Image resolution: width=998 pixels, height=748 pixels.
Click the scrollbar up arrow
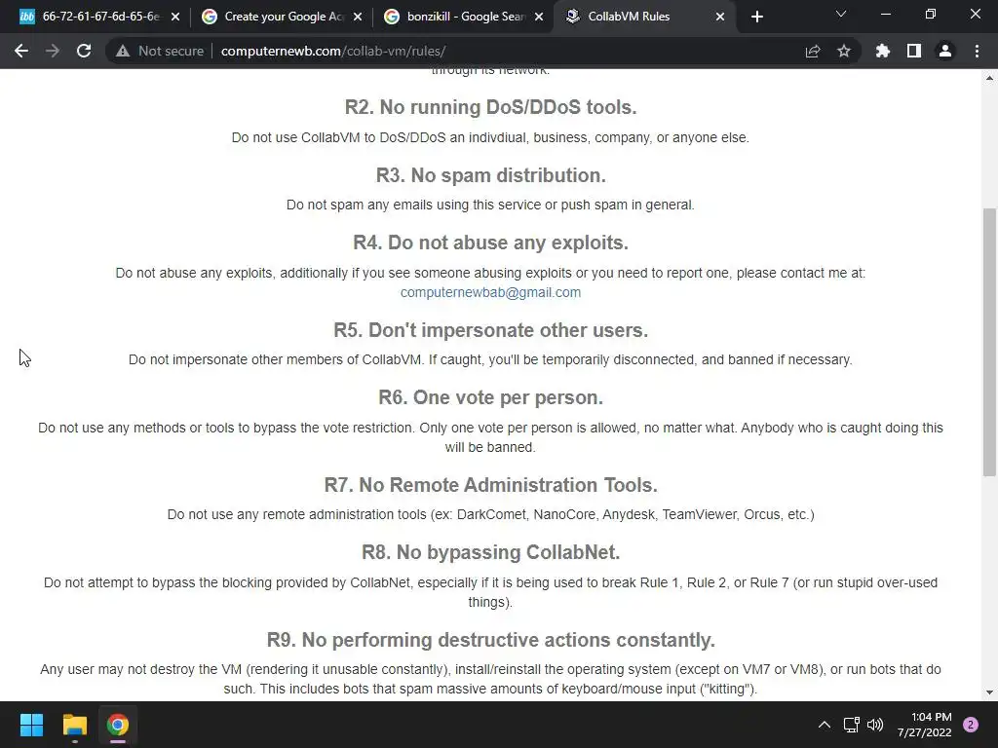coord(989,78)
